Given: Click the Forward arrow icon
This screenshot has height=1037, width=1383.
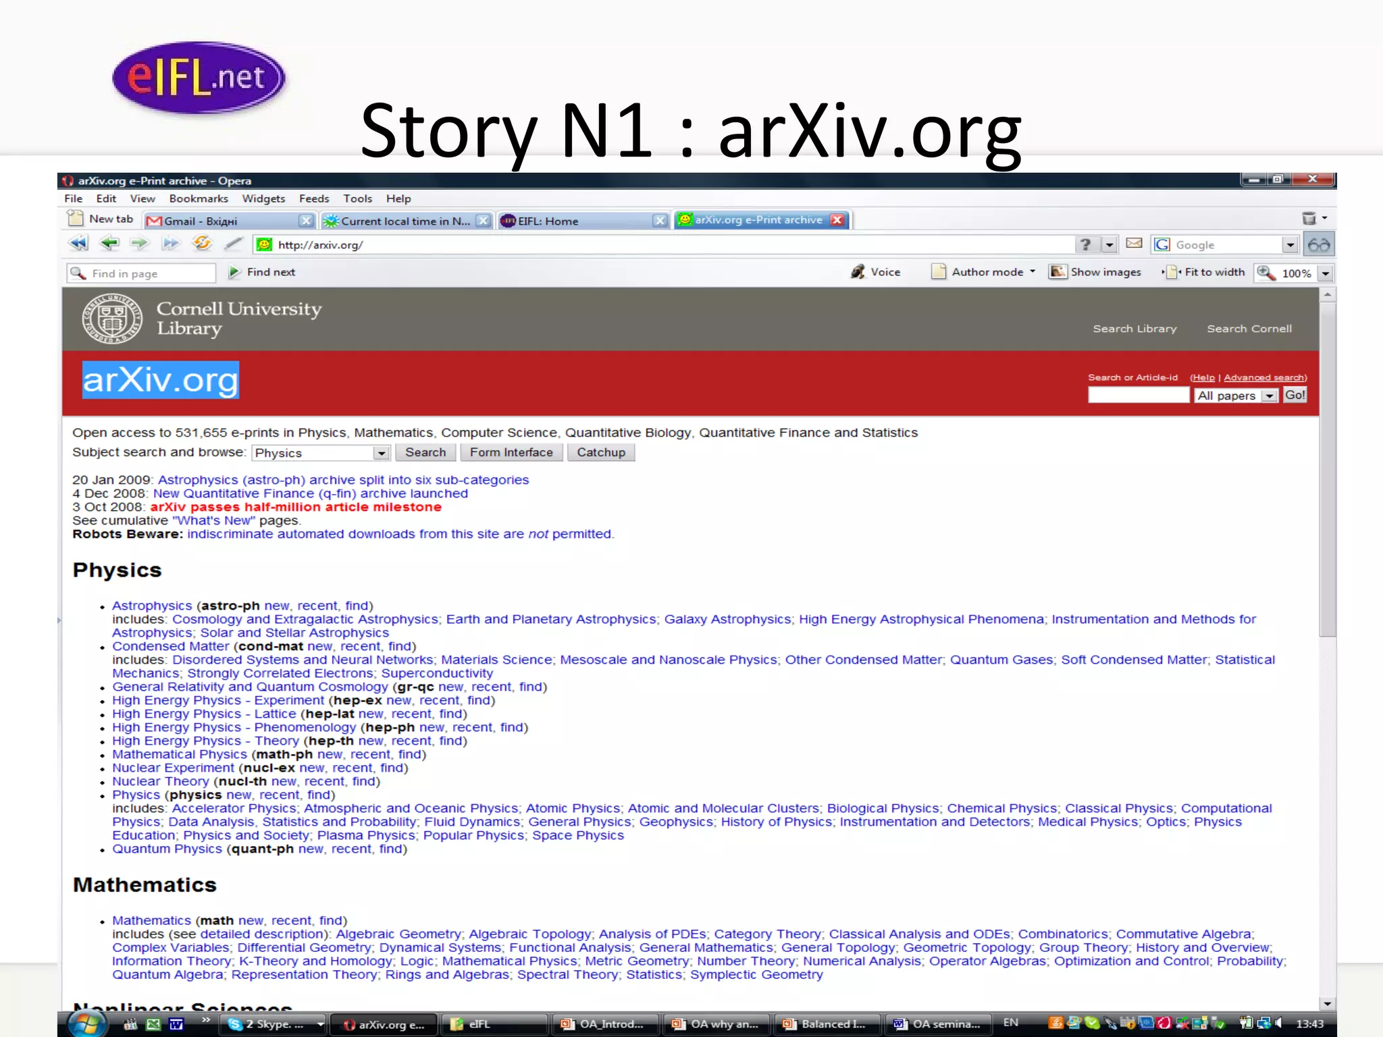Looking at the screenshot, I should coord(140,244).
